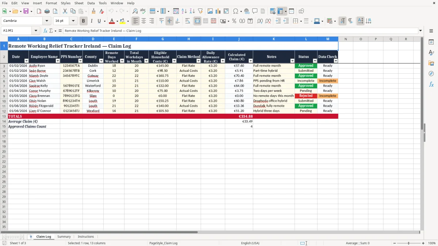Open the sidebar Styles panel icon
The image size is (438, 246).
pyautogui.click(x=431, y=52)
